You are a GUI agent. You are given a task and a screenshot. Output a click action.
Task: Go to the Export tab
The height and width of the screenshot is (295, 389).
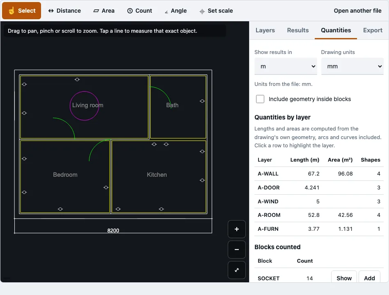(373, 30)
